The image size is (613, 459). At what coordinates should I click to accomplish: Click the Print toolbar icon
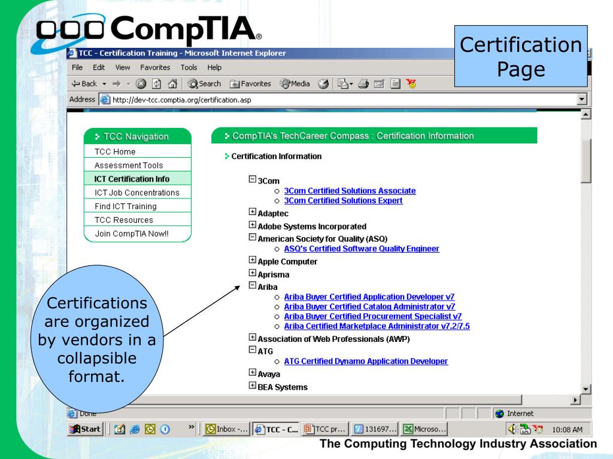[363, 84]
